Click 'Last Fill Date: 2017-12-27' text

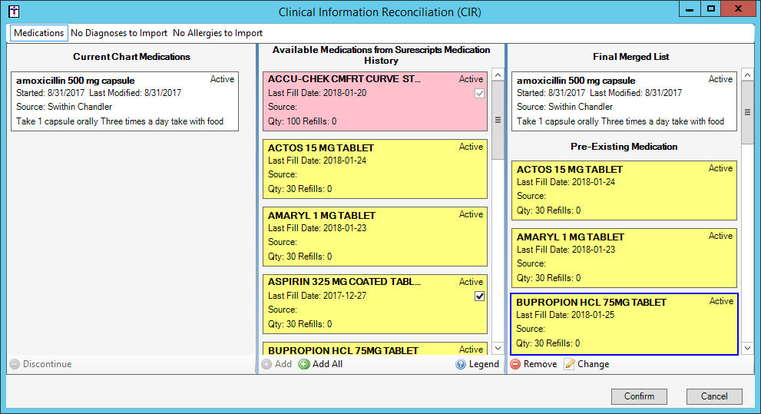[317, 296]
